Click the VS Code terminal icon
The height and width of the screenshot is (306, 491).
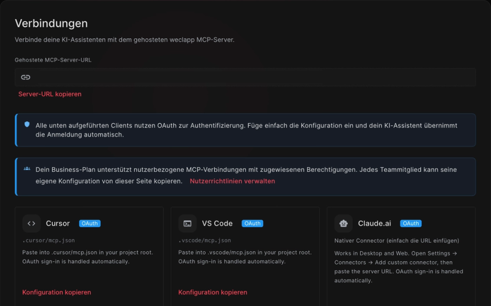pyautogui.click(x=187, y=223)
